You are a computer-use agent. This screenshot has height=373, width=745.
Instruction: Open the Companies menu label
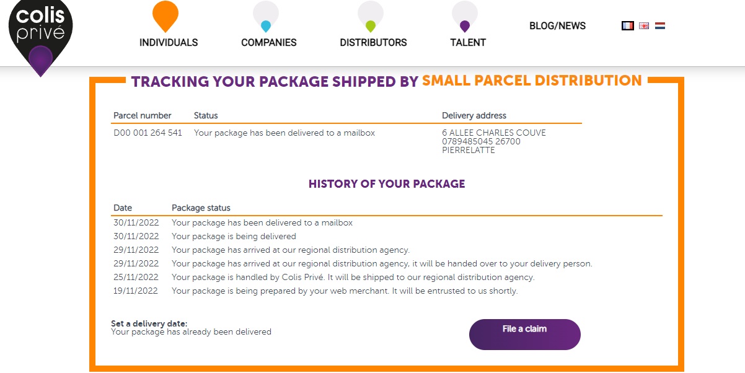click(x=269, y=43)
